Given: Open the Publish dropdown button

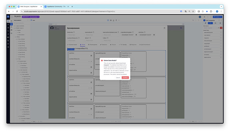Looking at the screenshot, I should (x=218, y=17).
